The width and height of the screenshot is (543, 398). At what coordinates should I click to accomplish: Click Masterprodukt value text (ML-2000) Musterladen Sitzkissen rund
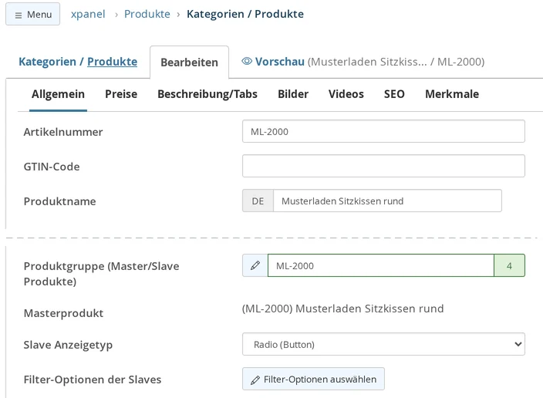coord(342,309)
